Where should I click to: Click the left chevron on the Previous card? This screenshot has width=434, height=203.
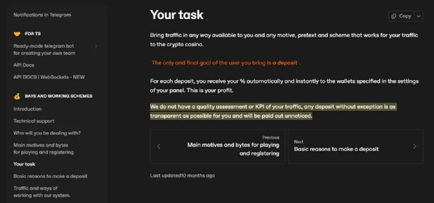coord(159,146)
